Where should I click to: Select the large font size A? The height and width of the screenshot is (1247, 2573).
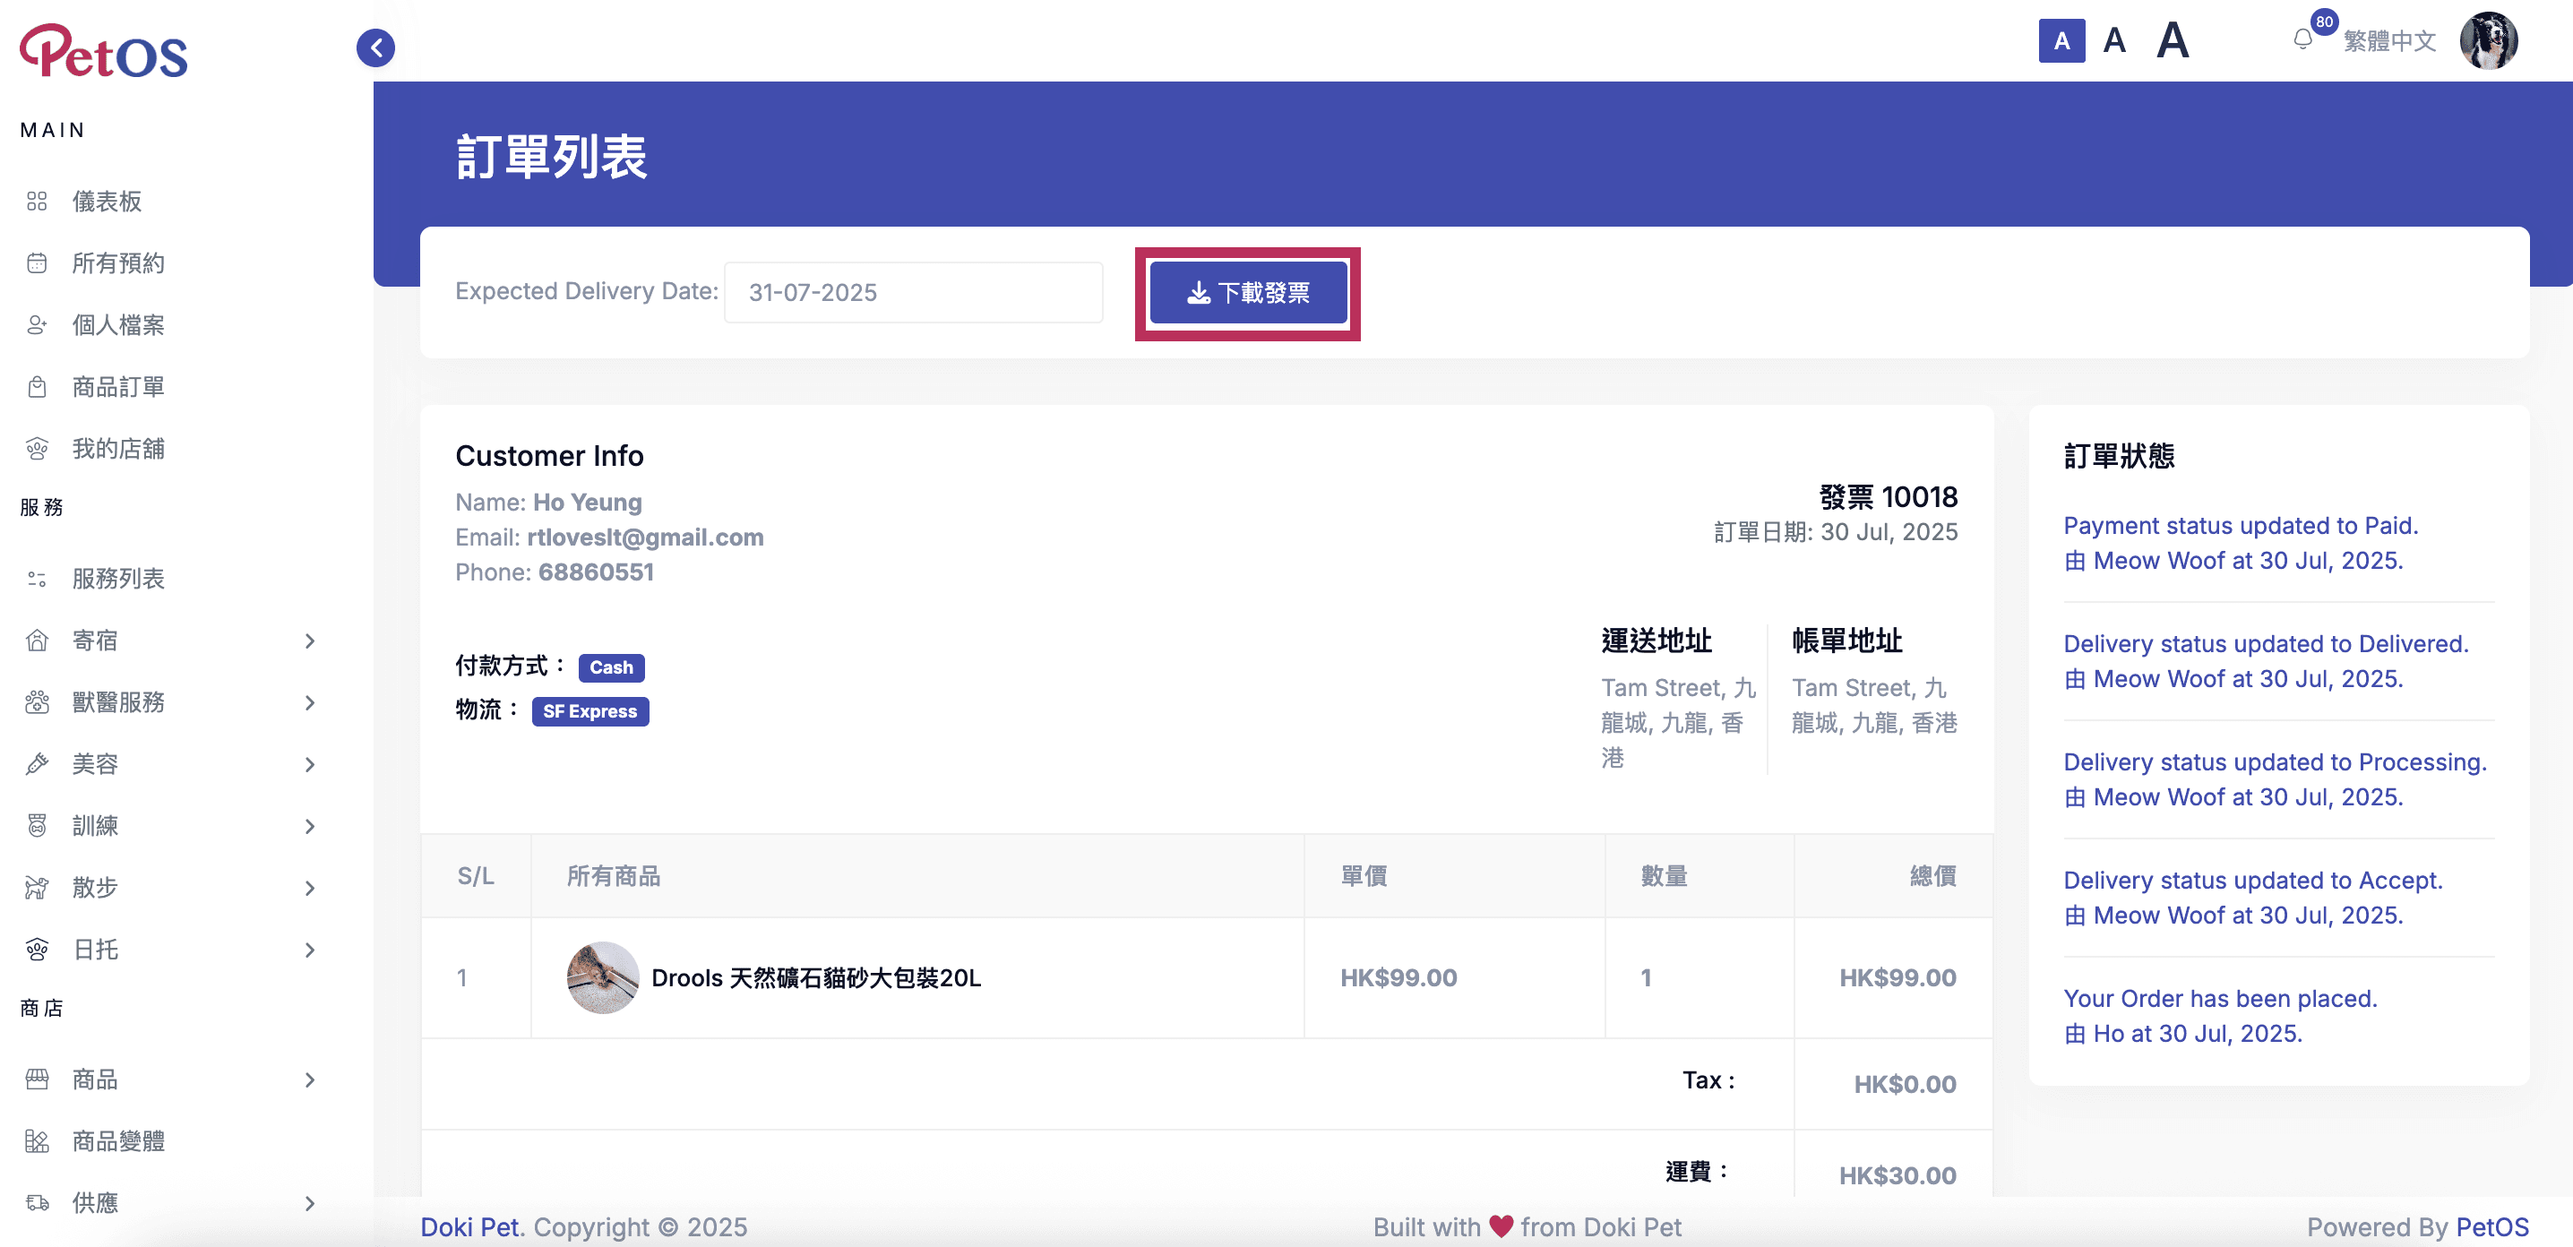pyautogui.click(x=2173, y=41)
